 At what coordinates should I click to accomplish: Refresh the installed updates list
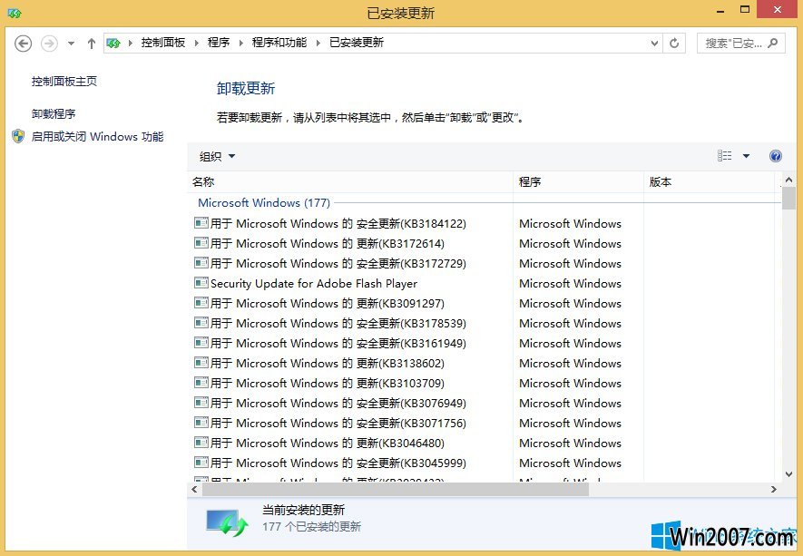(x=674, y=44)
